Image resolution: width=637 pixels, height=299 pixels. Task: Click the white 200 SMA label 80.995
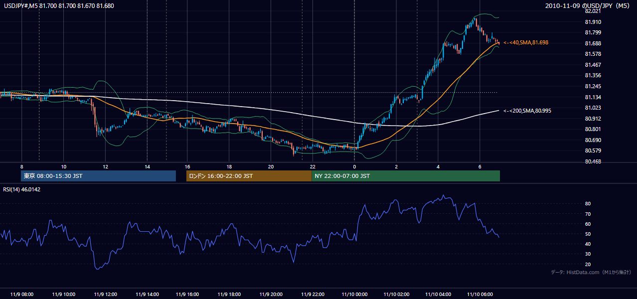point(527,111)
